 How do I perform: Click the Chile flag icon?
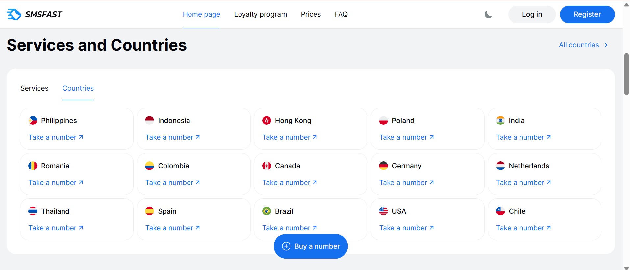coord(500,211)
